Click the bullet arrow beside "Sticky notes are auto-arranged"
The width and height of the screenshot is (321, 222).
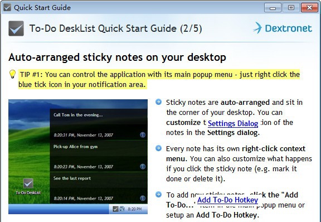coord(158,102)
